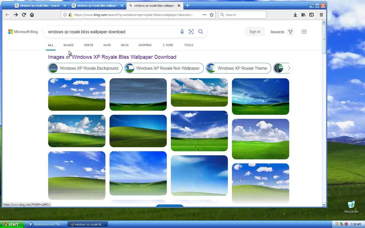Open 'Images of Windows XP Royale Bliss Wallpaper Download' heading
Viewport: 365px width, 228px height.
tap(112, 57)
